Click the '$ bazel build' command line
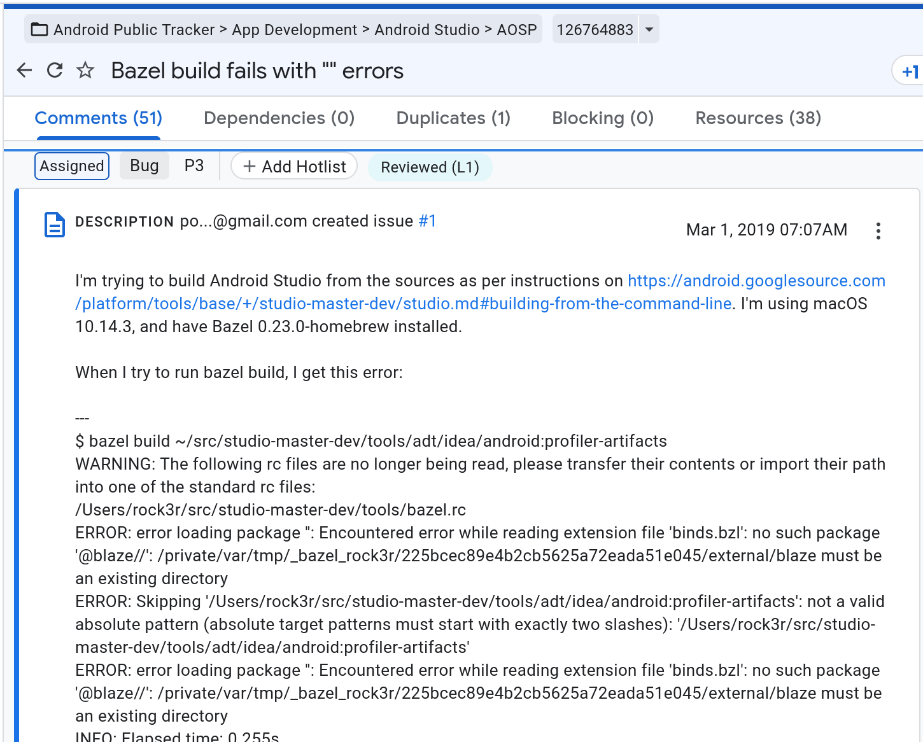The height and width of the screenshot is (742, 923). (371, 441)
